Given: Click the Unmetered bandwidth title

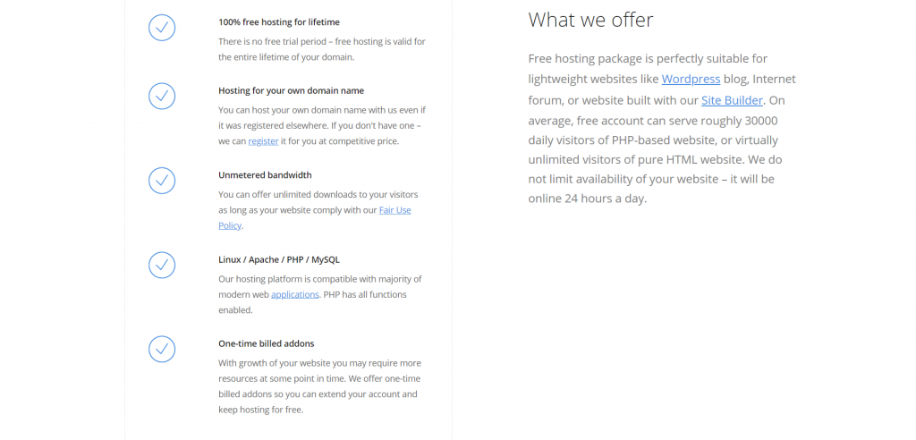Looking at the screenshot, I should coord(265,174).
